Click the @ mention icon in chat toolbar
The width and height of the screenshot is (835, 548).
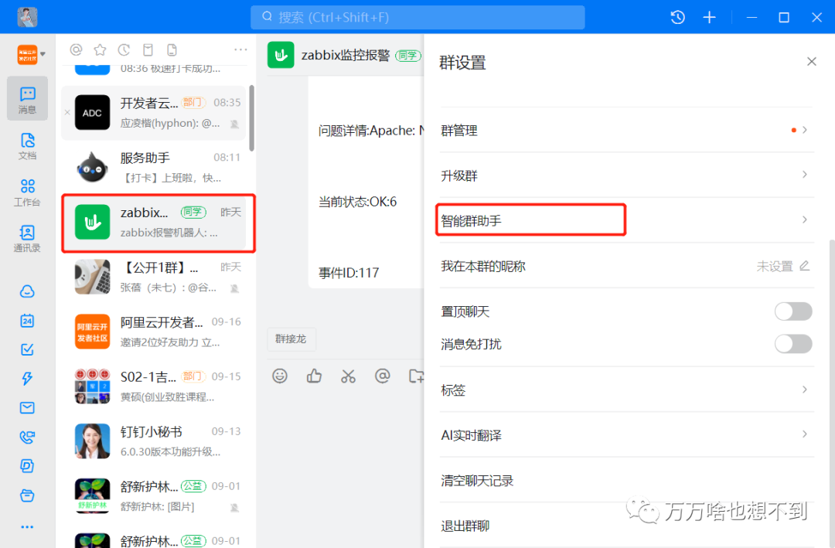click(383, 376)
